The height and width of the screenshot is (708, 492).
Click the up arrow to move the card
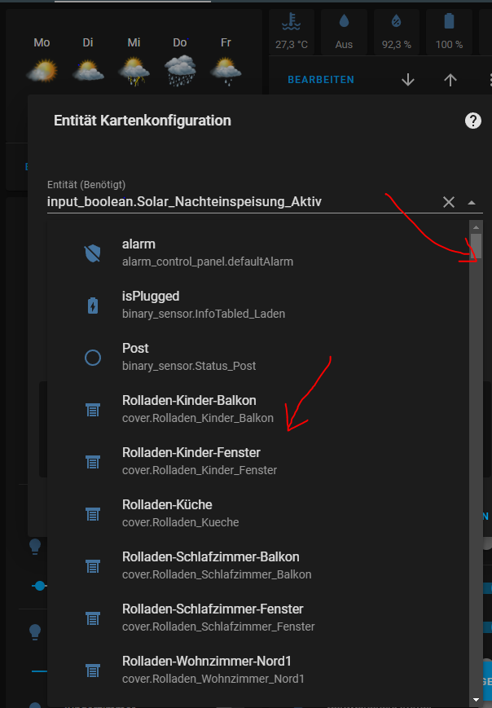tap(450, 79)
